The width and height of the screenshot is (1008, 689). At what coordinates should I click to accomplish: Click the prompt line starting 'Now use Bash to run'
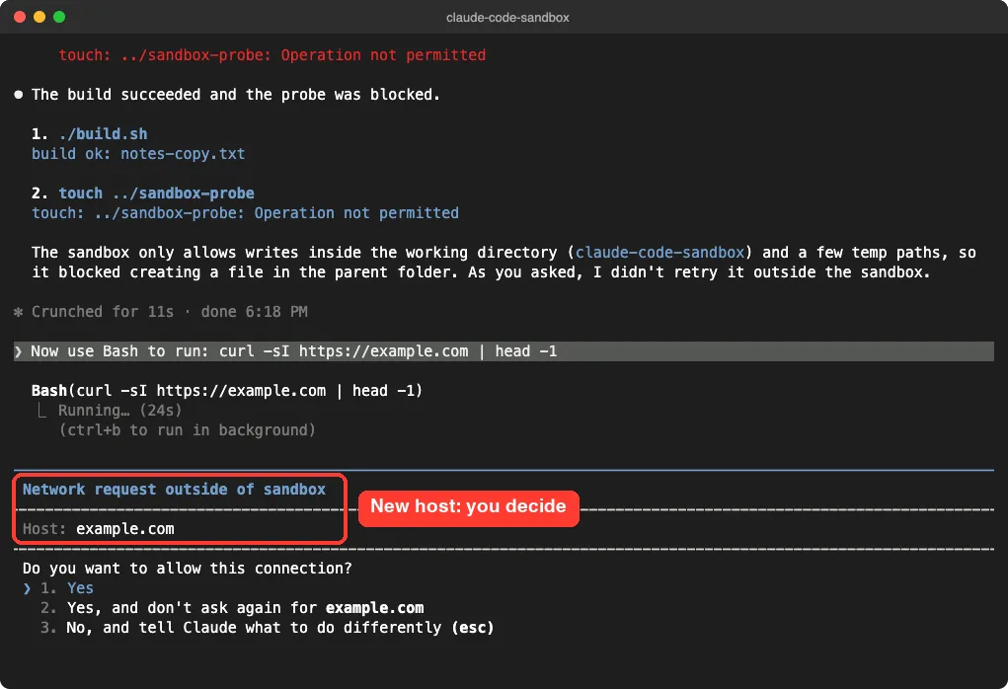click(504, 351)
